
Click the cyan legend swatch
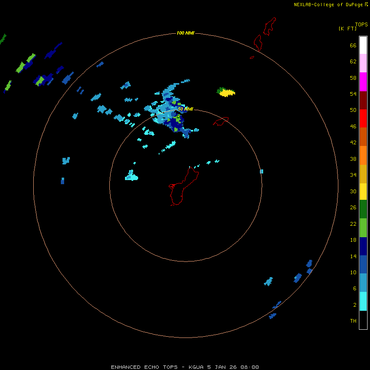(x=363, y=301)
